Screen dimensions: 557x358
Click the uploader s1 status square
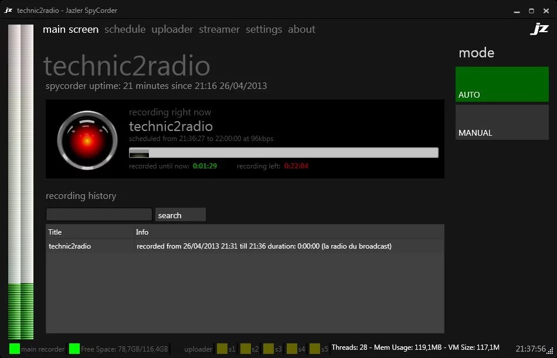(222, 349)
